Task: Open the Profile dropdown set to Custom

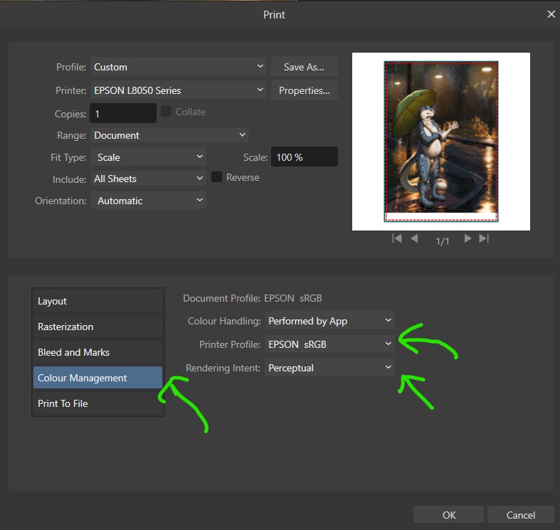Action: (178, 67)
